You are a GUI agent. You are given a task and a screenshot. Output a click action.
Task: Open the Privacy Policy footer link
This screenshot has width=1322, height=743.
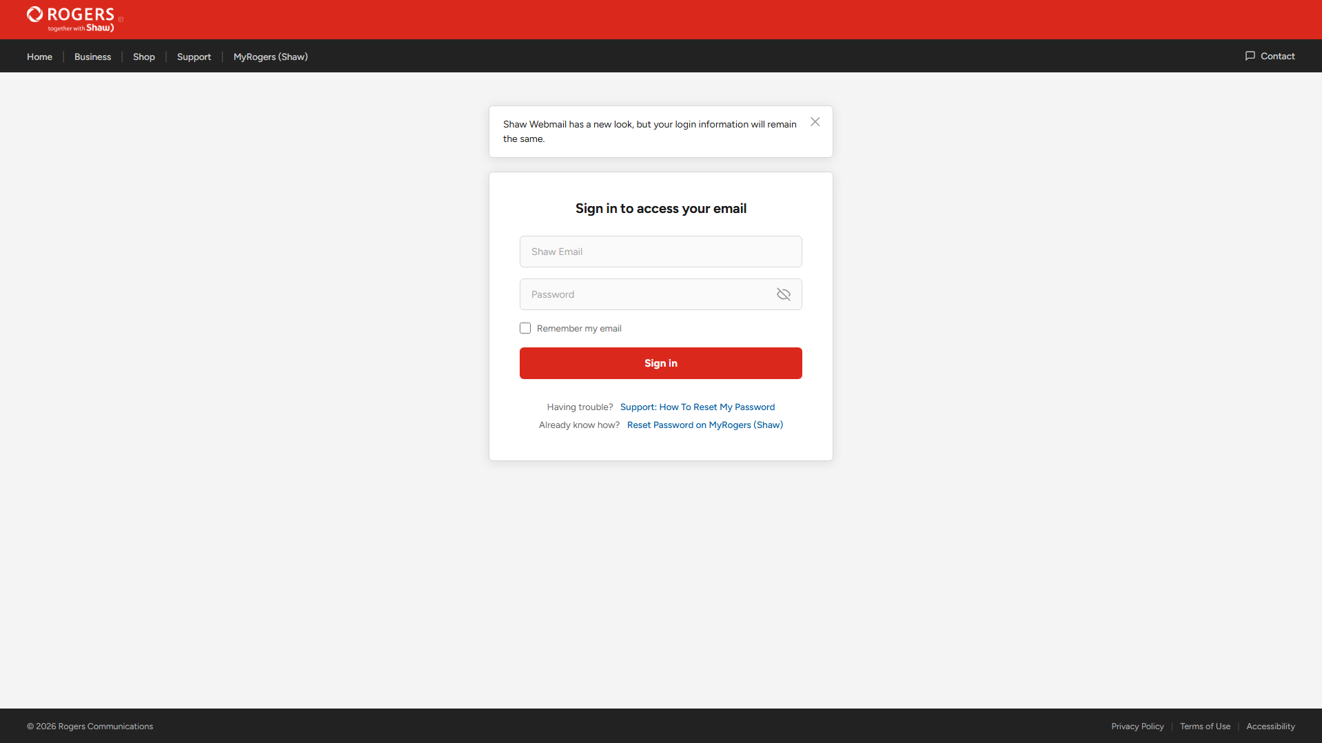pos(1137,726)
